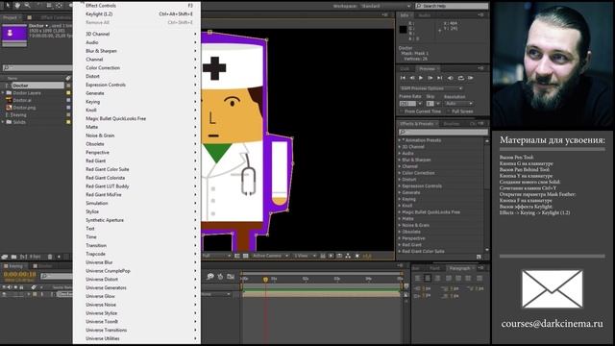Choose Effect Controls menu entry
Viewport: 615px width, 346px height.
136,6
